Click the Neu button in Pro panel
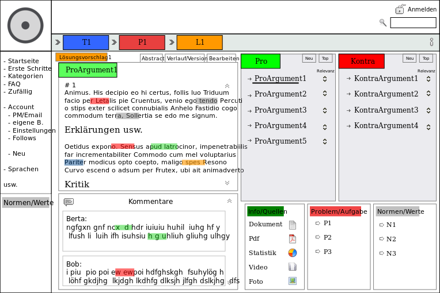 (x=309, y=58)
